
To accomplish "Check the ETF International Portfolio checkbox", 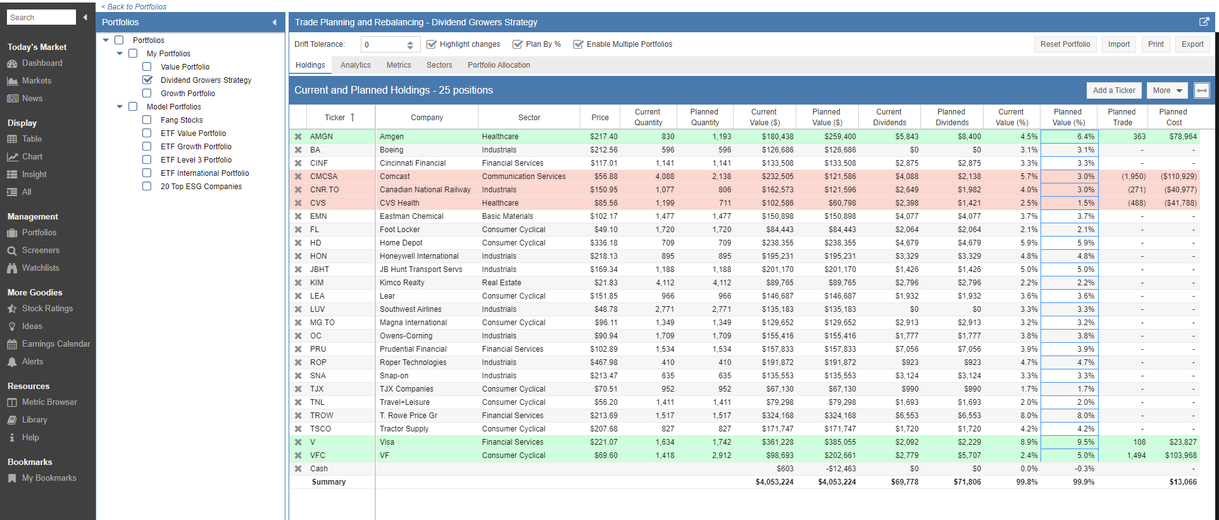I will (147, 173).
